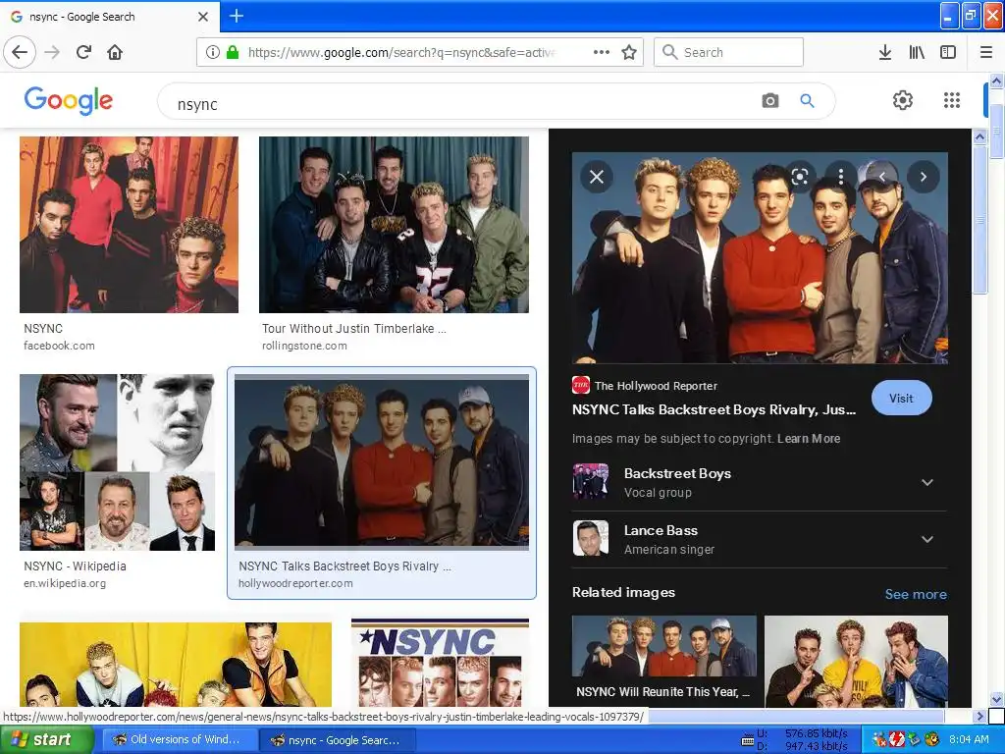Focus the Firefox address bar URL

[401, 52]
